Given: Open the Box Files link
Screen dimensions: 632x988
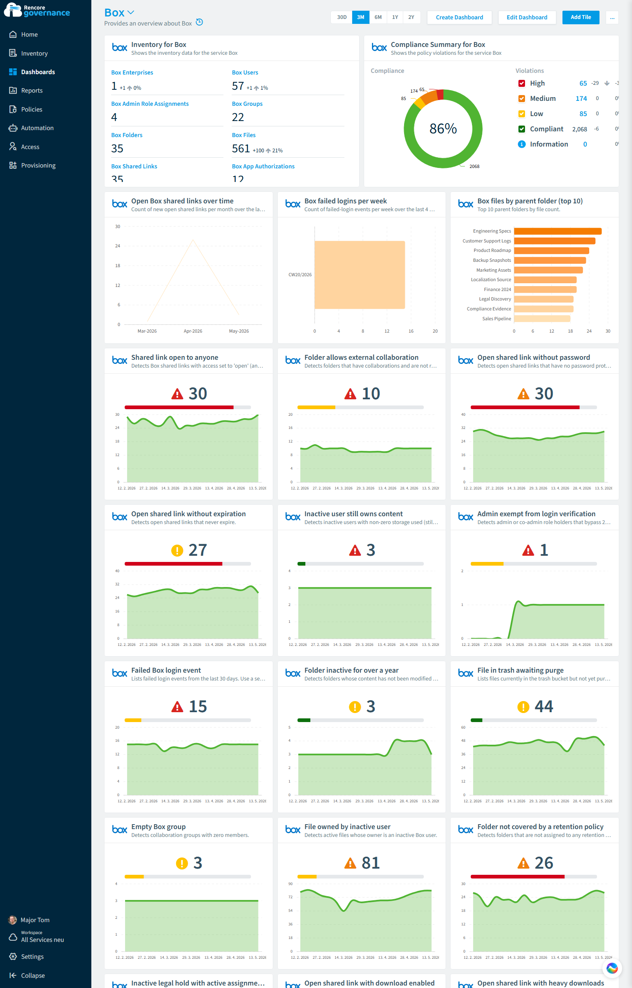Looking at the screenshot, I should coord(244,135).
